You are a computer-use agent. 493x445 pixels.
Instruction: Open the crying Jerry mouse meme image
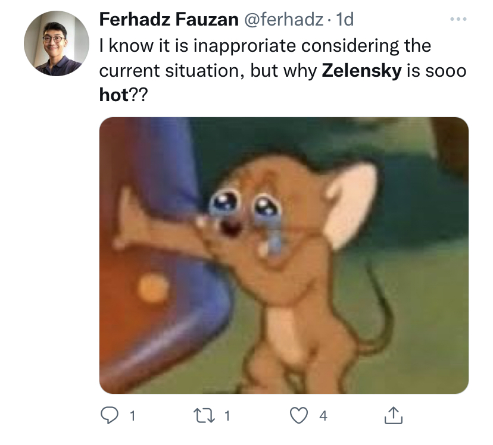click(x=283, y=255)
